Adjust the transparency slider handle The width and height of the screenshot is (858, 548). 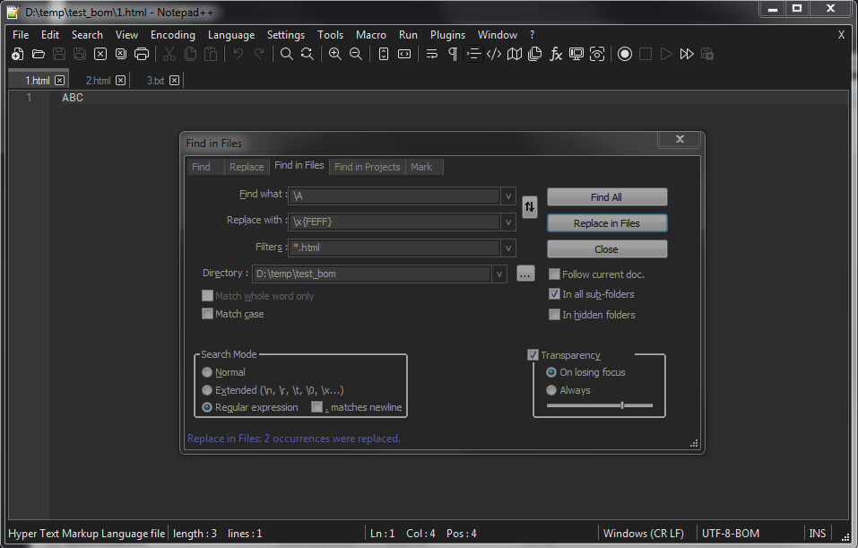622,405
